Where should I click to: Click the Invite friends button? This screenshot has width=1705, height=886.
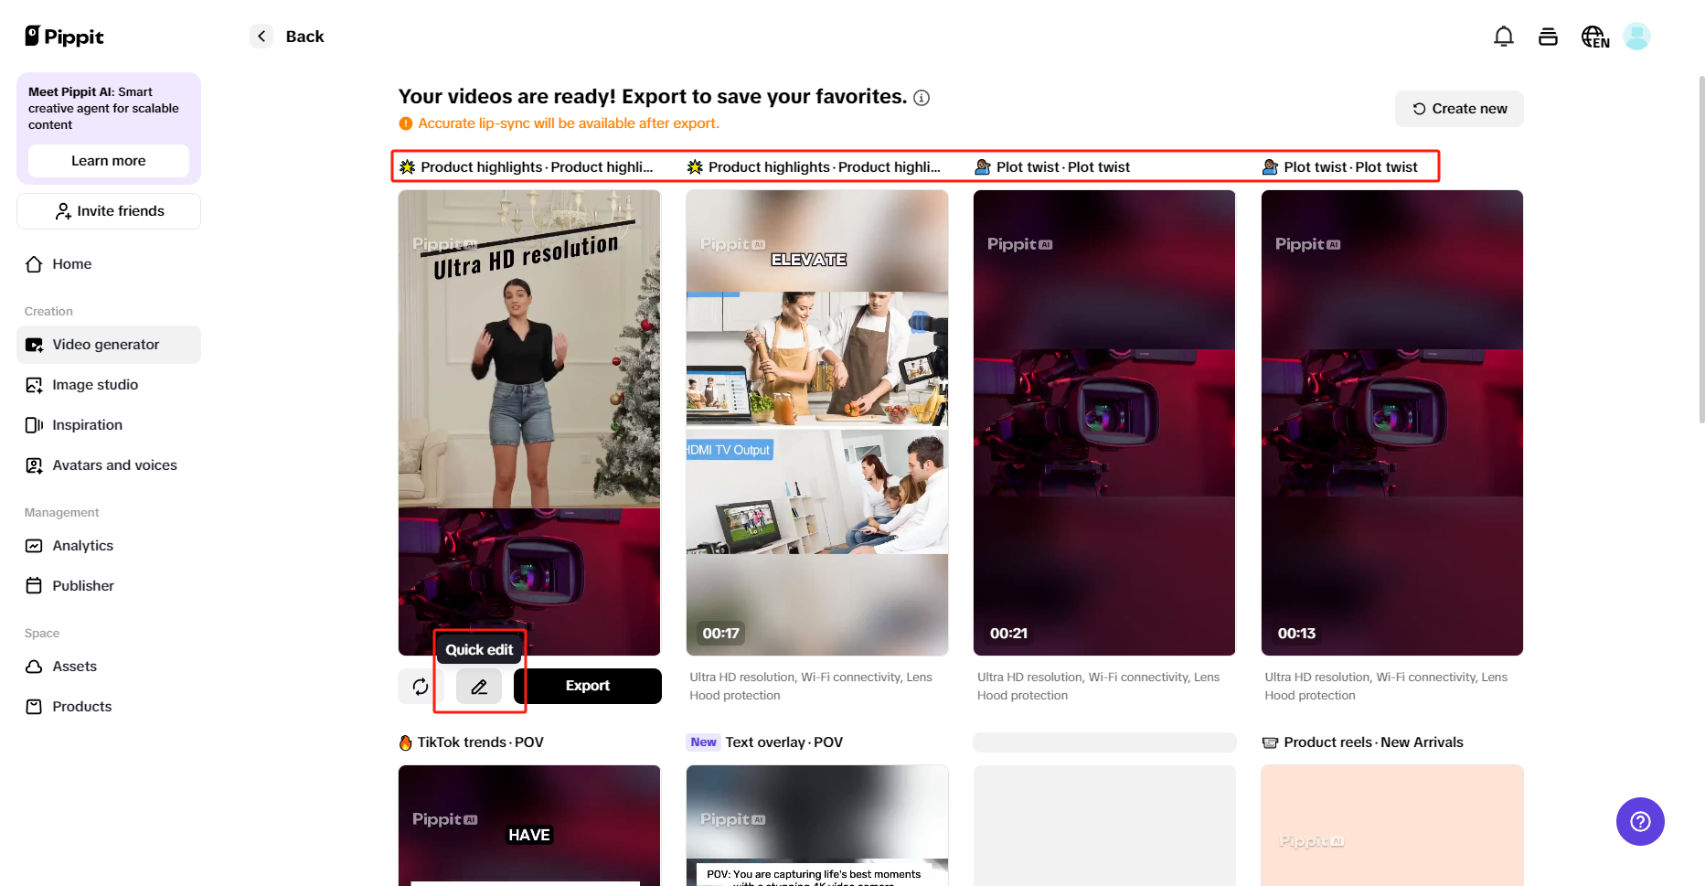[108, 211]
